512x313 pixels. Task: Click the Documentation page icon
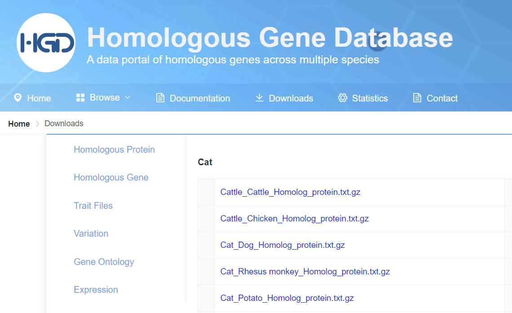click(160, 97)
